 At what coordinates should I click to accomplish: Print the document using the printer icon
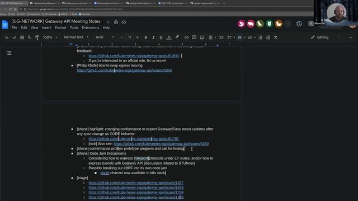(x=22, y=37)
